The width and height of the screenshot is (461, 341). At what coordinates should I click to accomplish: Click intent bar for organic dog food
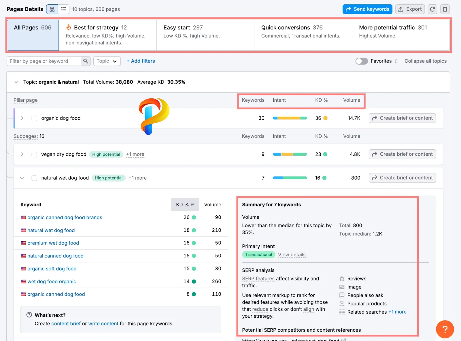click(x=290, y=118)
